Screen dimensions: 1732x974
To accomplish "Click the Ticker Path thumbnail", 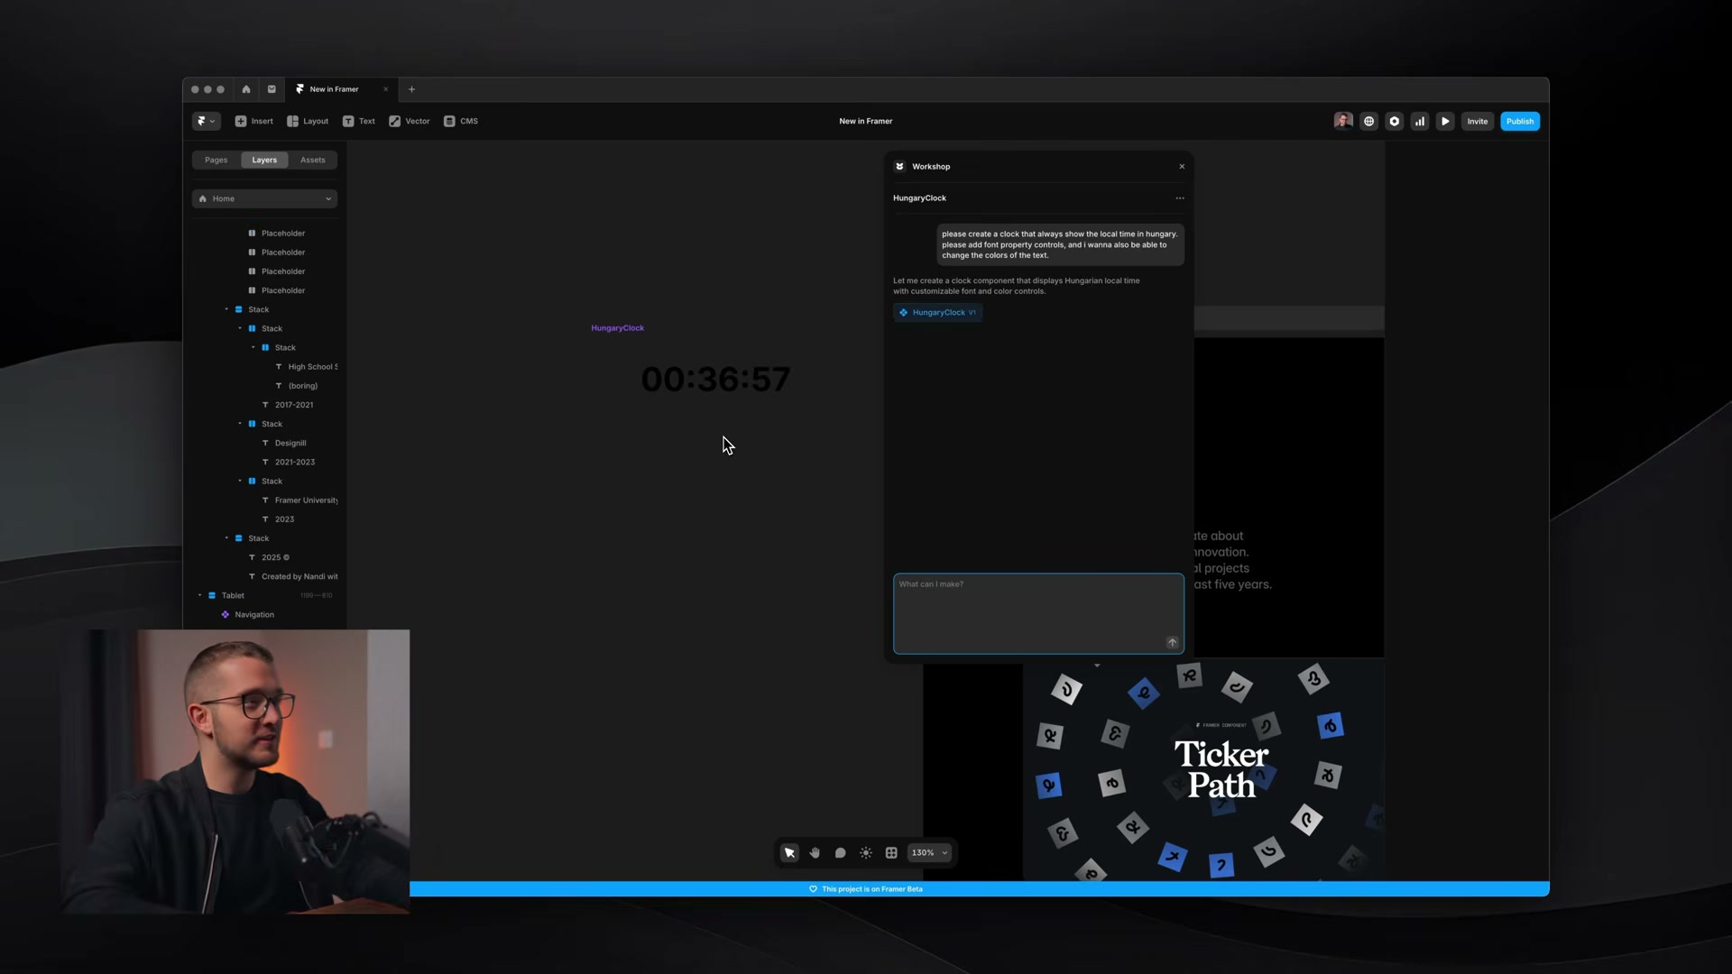I will [1203, 771].
